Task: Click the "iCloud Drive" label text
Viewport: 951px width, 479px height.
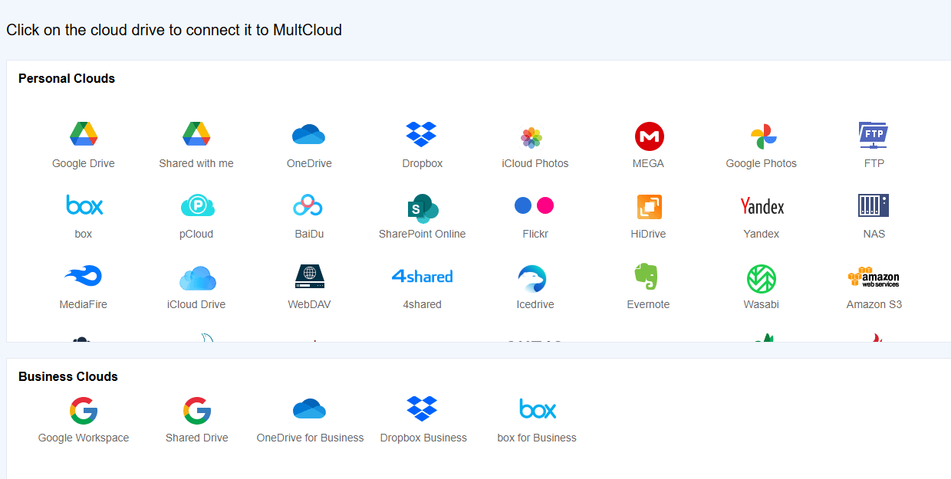Action: (196, 304)
